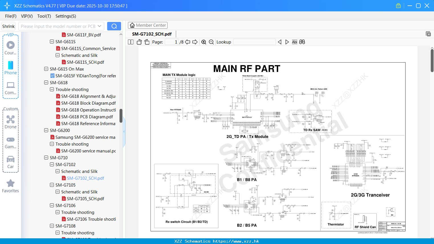Open SM-G7106 Trouble shooting file
Screen dimensions: 434x244
click(x=89, y=219)
